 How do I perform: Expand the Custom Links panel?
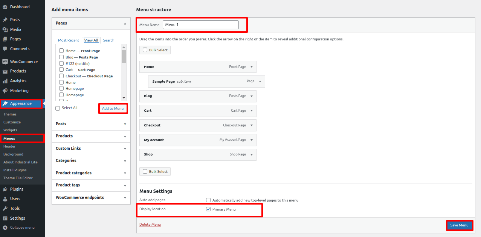point(125,149)
